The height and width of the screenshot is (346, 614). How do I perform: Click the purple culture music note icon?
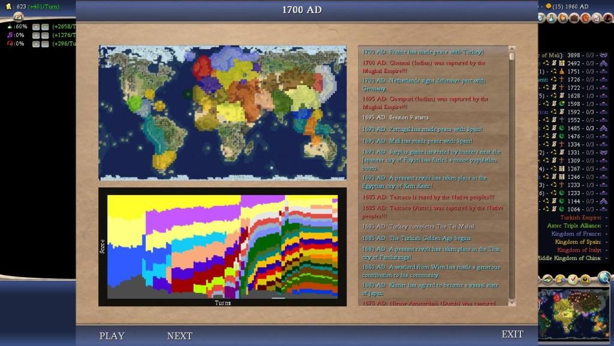point(10,35)
